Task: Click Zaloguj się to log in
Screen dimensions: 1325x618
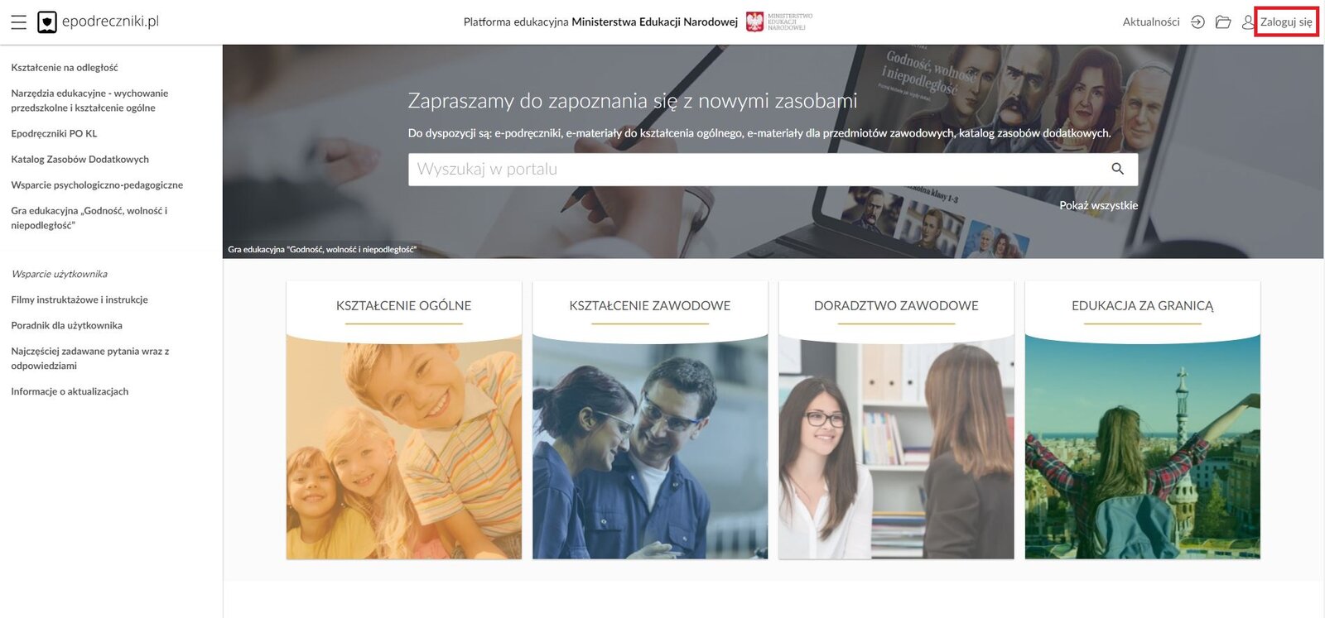Action: (x=1286, y=22)
